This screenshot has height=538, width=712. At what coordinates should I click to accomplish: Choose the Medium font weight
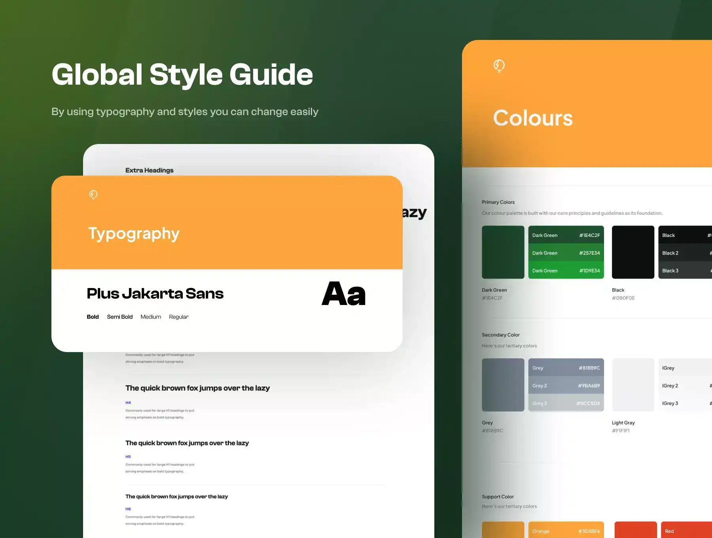pos(151,317)
